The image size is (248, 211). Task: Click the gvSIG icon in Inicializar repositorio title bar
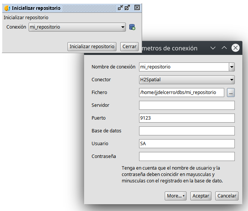pos(7,8)
